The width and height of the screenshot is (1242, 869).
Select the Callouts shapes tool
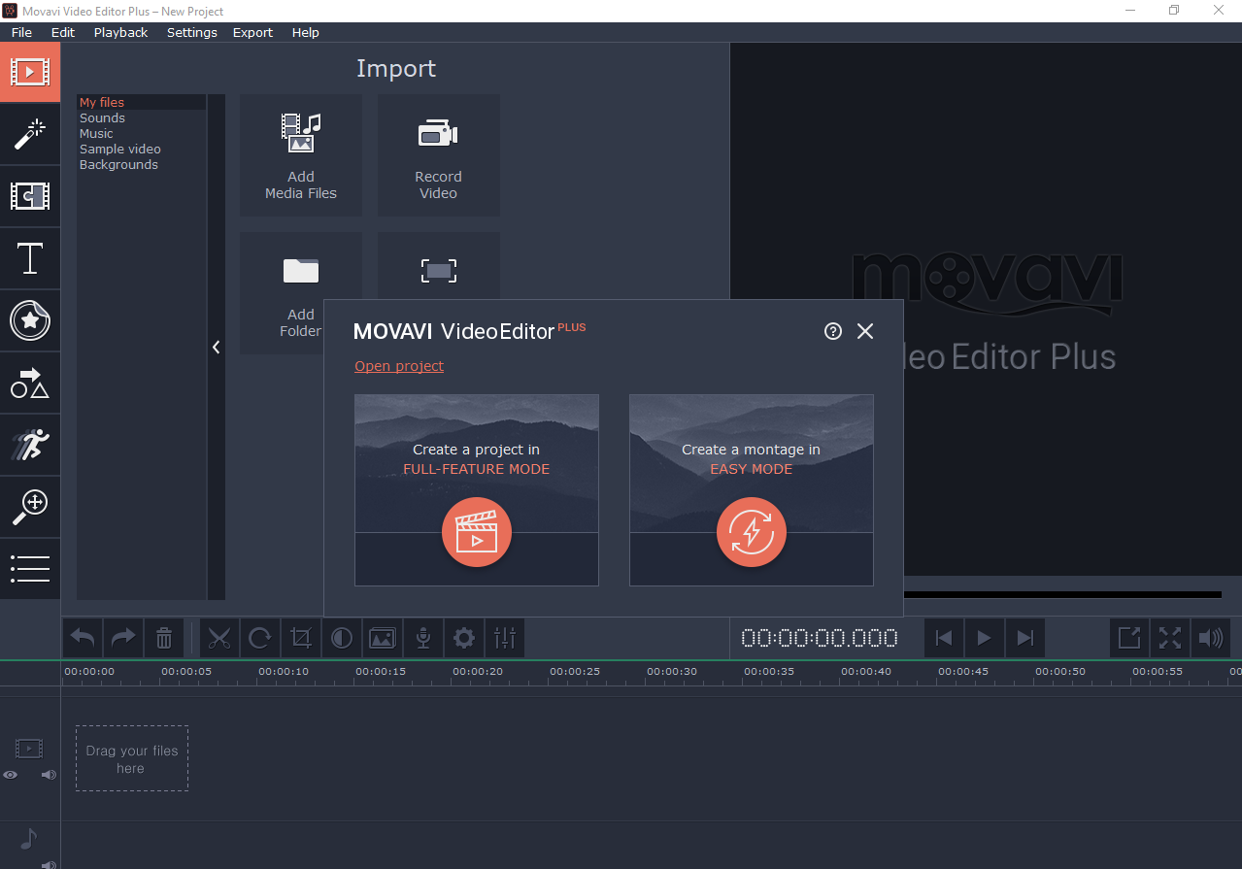30,383
